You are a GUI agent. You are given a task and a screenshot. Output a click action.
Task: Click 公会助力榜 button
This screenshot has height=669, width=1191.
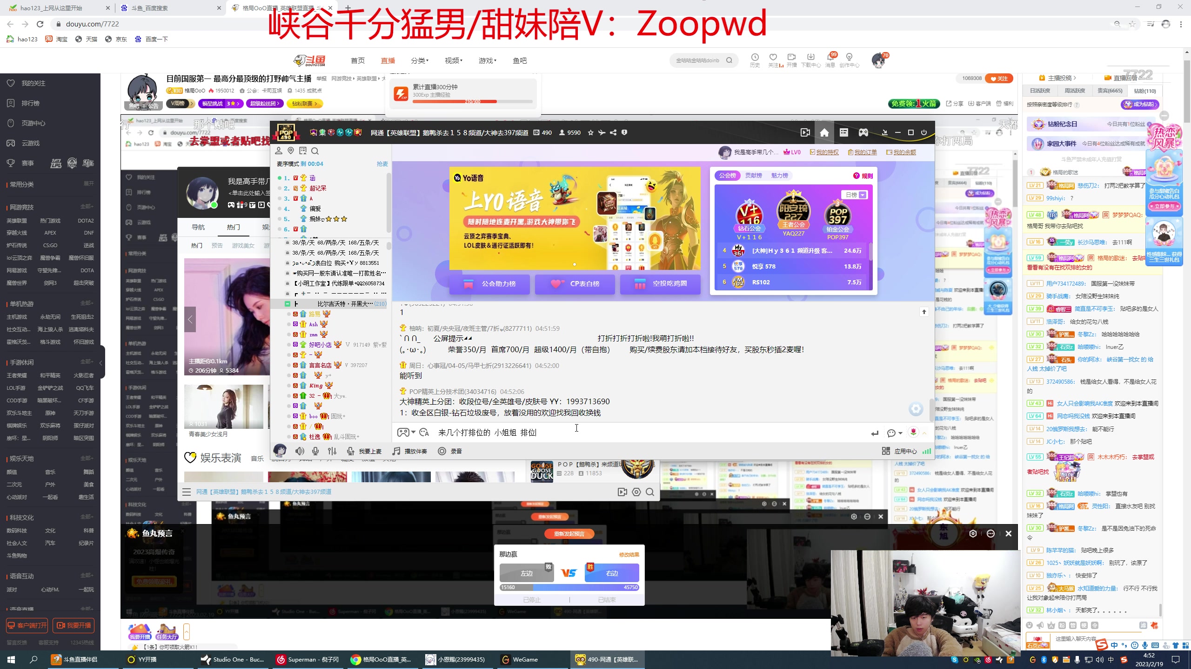(x=489, y=284)
